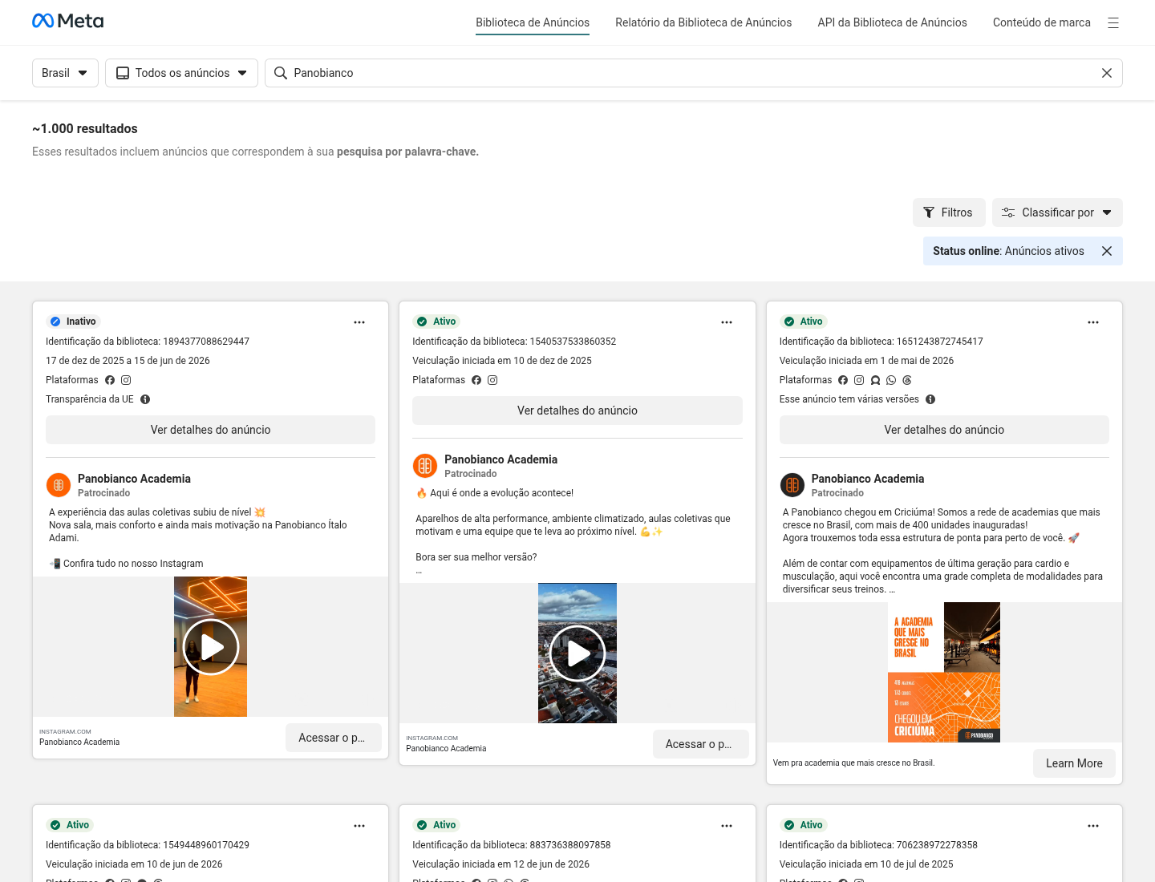Viewport: 1155px width, 882px height.
Task: Click Audience Network icon in ad 1651243872745417
Action: [875, 380]
